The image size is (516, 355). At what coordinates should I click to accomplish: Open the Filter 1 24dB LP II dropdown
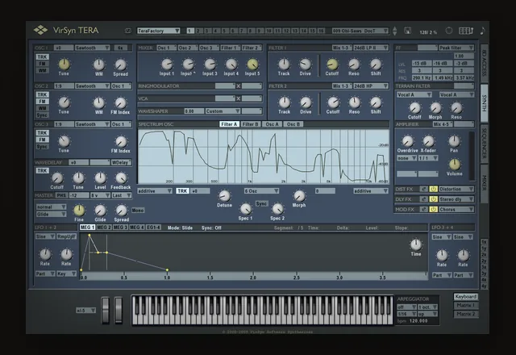pyautogui.click(x=371, y=48)
